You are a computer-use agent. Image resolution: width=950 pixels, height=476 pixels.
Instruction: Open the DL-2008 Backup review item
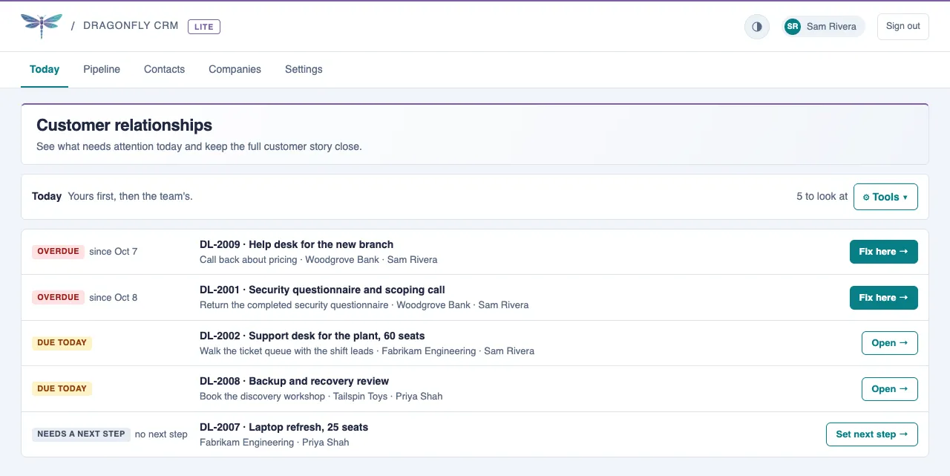click(x=889, y=389)
